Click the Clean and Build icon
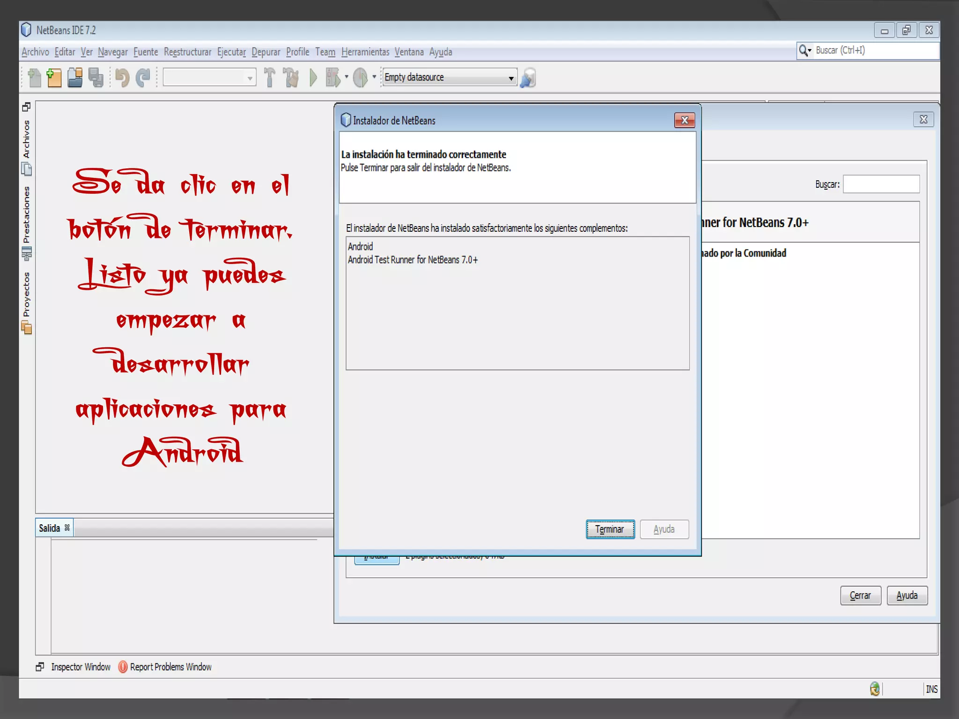 (x=291, y=78)
